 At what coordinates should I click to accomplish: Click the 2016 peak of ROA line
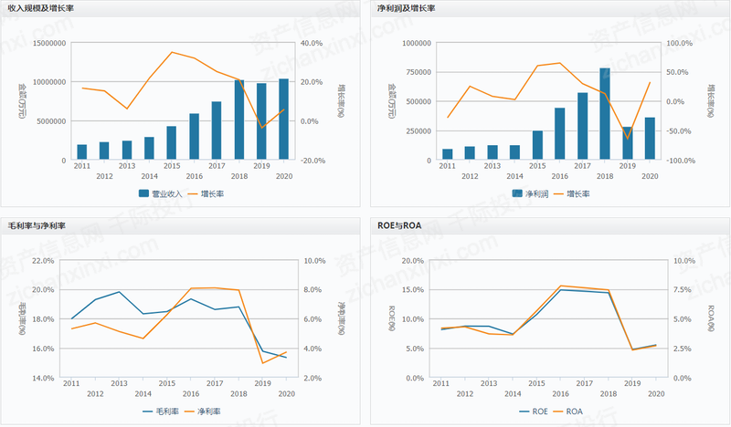coord(560,286)
